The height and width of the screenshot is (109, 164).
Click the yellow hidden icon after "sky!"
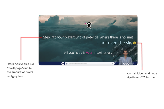click(135, 43)
